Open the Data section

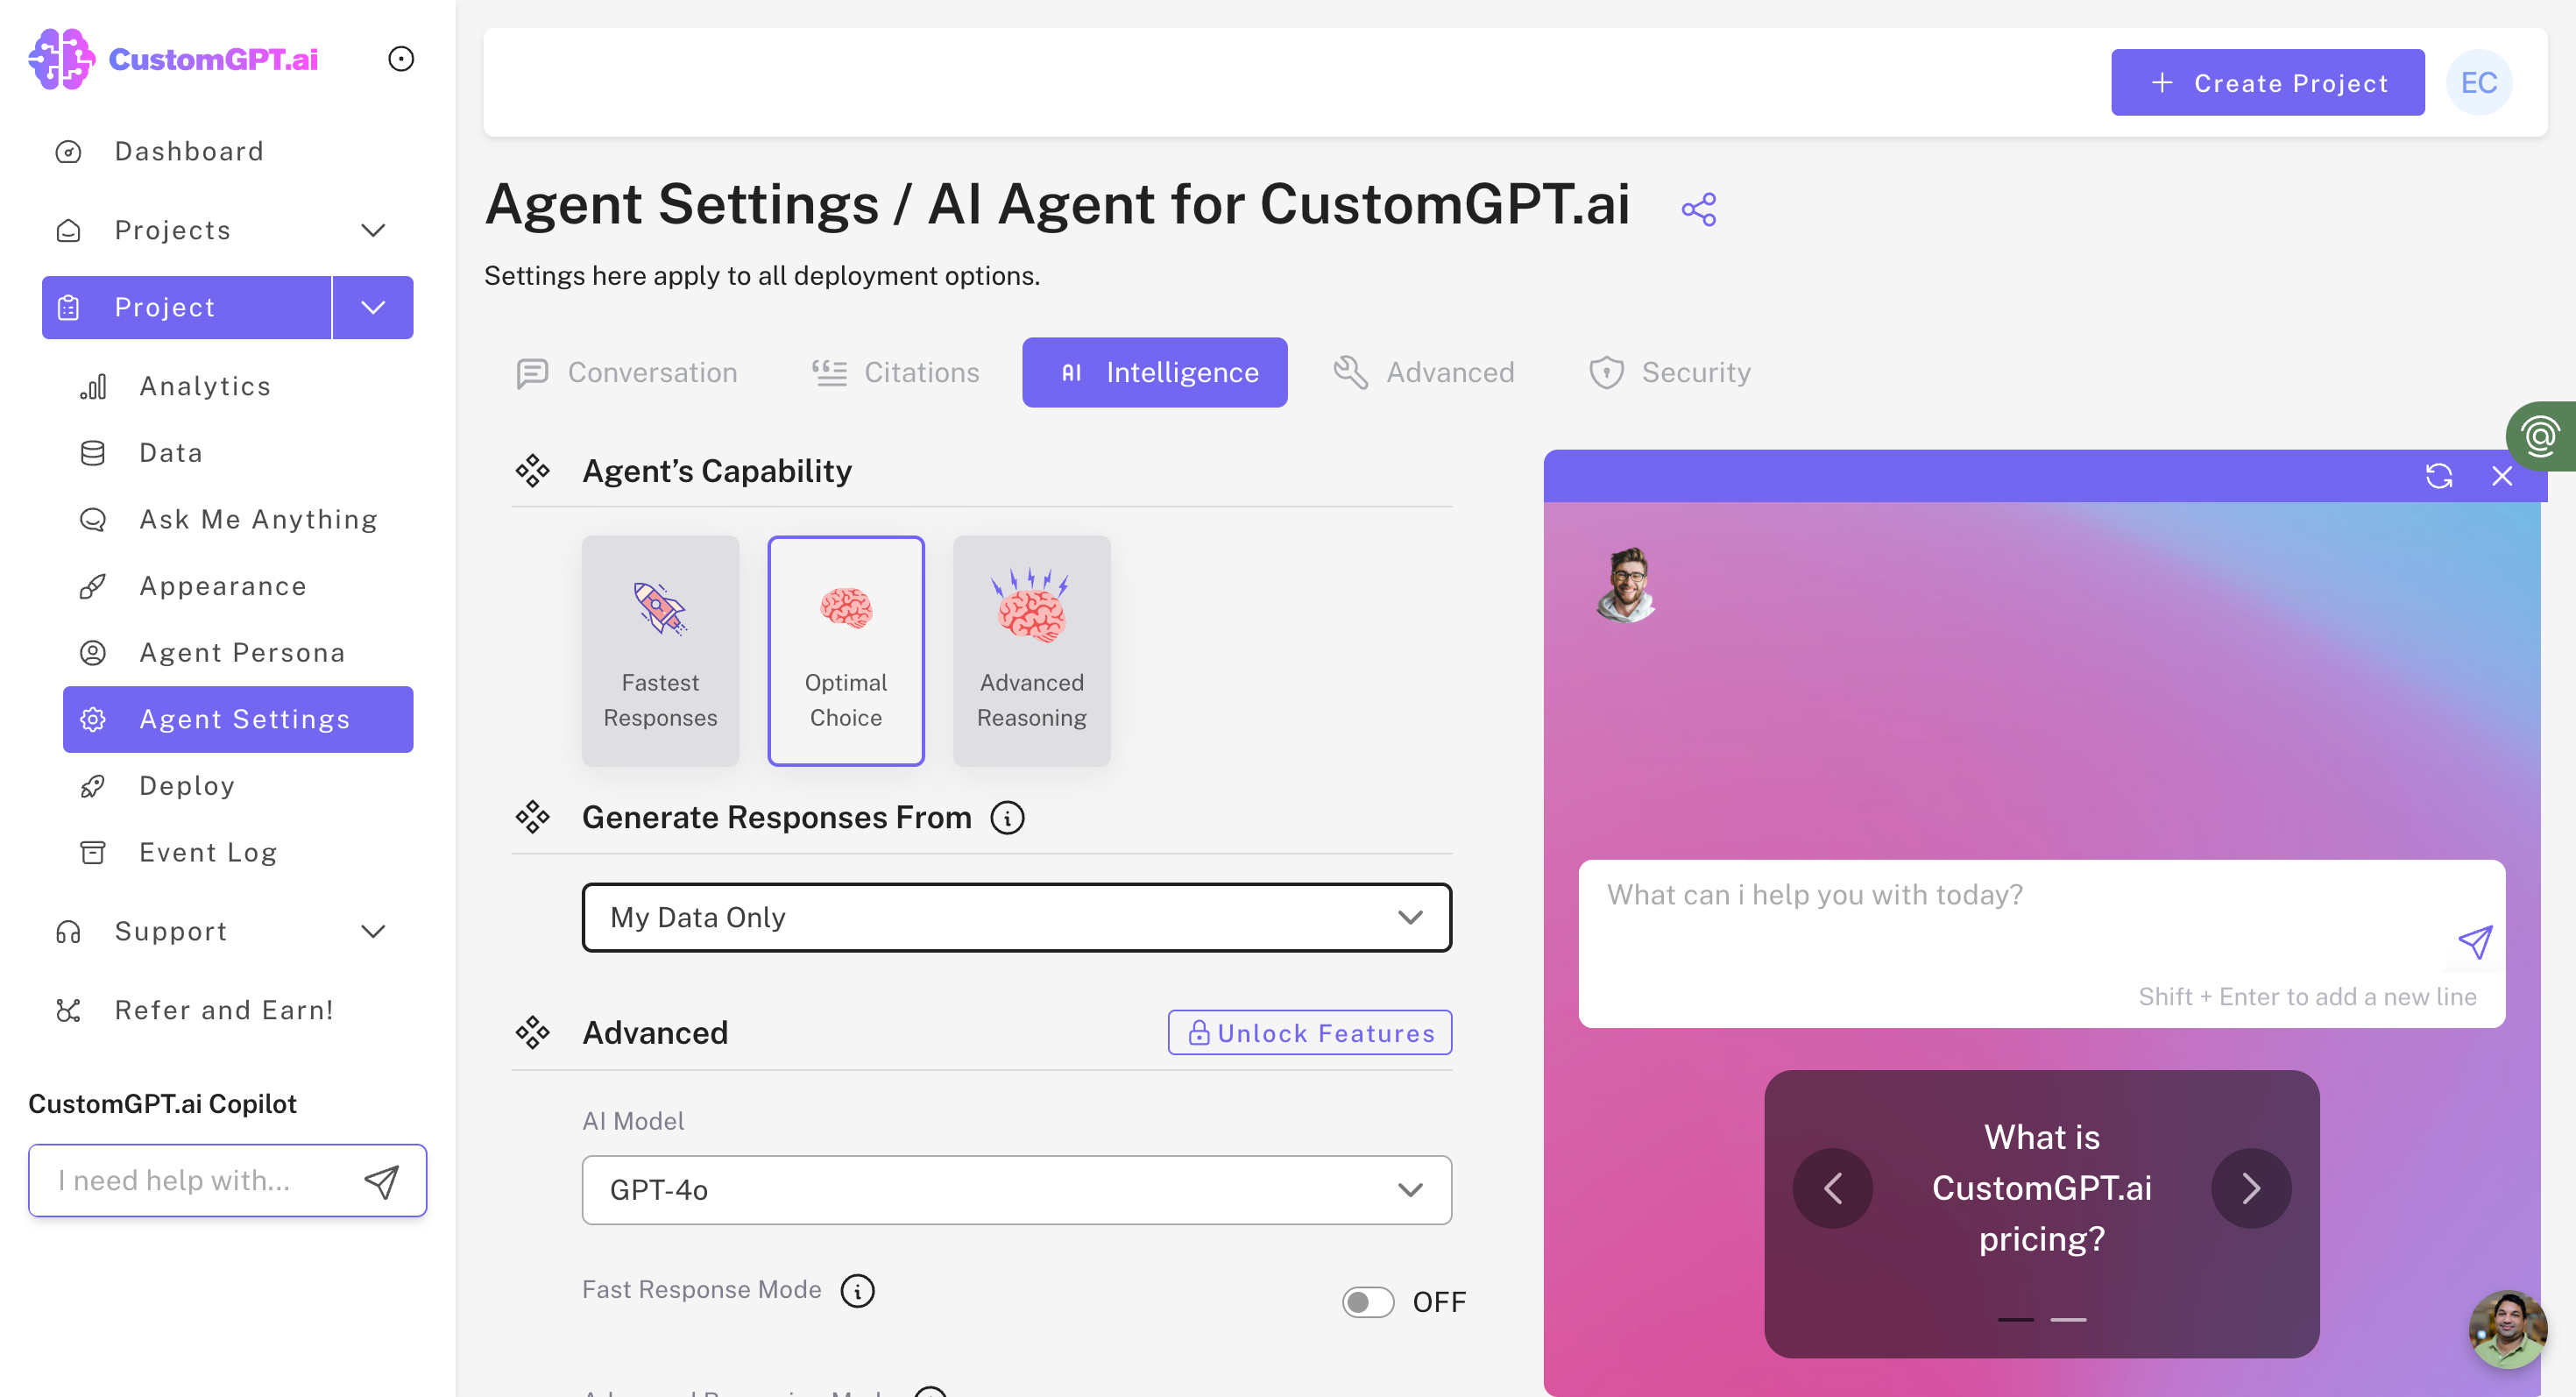coord(170,452)
